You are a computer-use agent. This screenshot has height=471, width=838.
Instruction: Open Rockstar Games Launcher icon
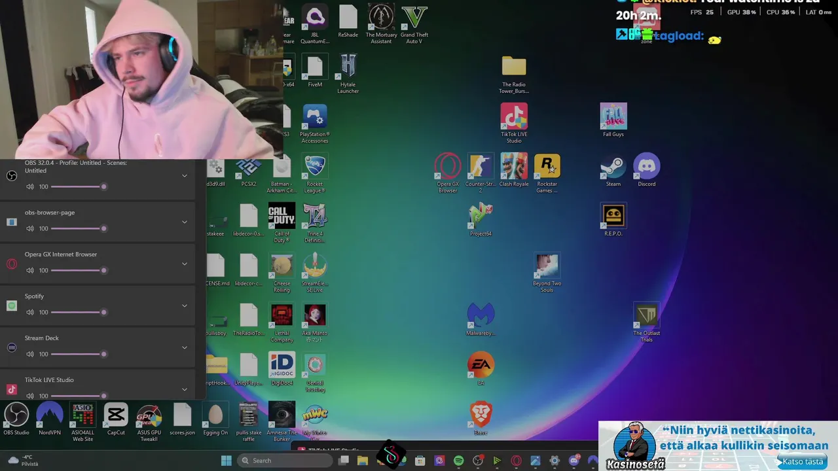547,173
